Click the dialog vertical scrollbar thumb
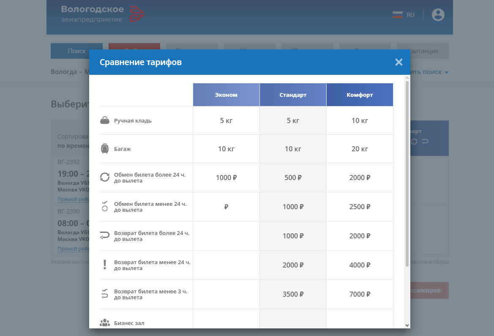494x336 pixels. coord(407,174)
